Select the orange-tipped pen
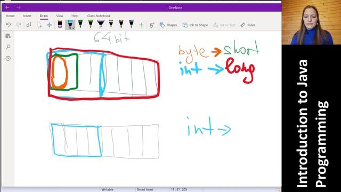Screen dimensions: 341x192 point(121,23)
